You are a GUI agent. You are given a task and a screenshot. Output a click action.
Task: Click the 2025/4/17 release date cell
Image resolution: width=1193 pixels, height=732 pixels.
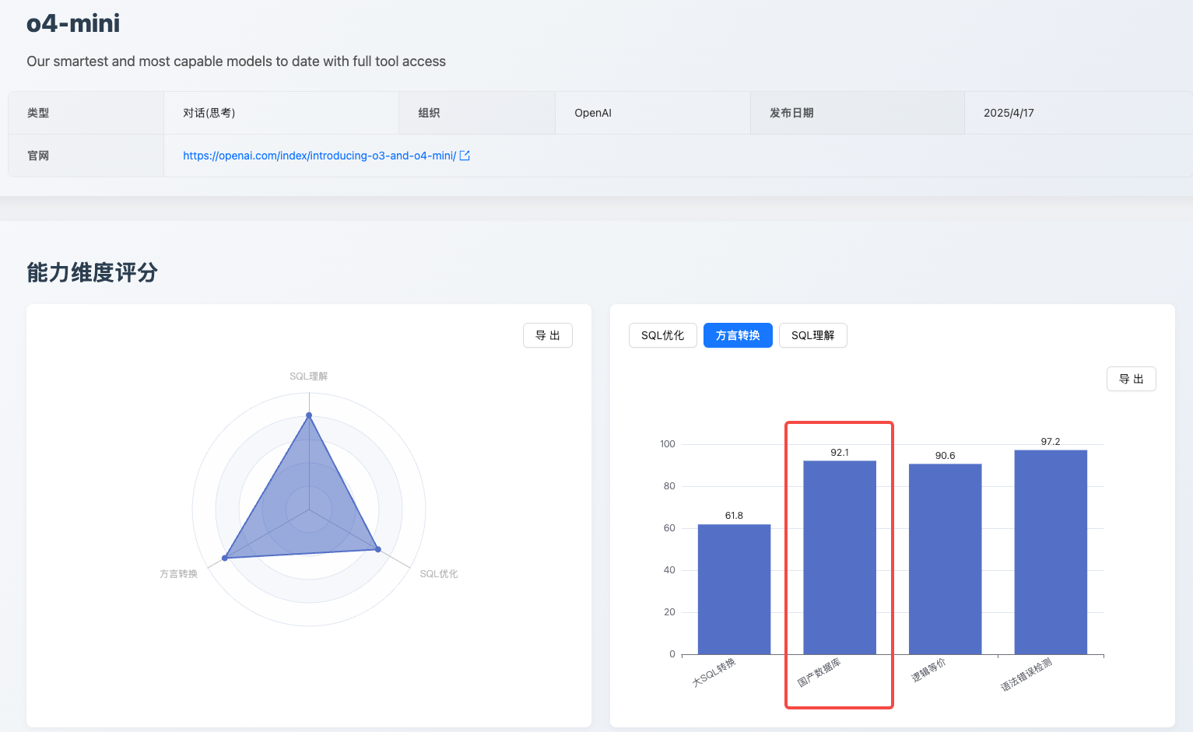1079,113
